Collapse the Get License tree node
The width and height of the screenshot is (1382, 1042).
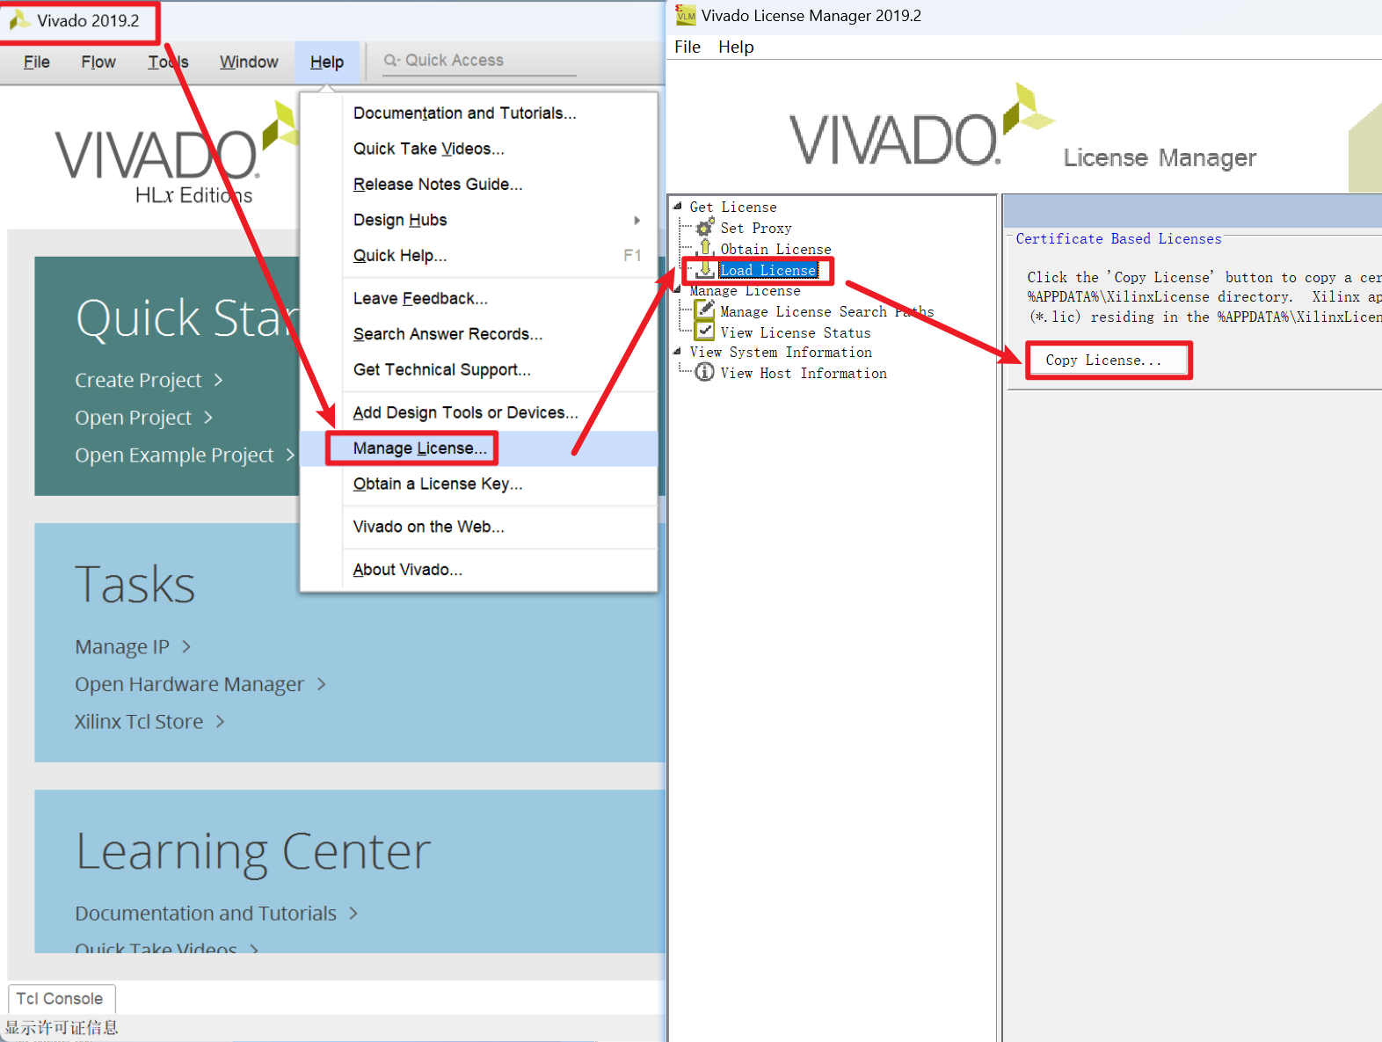[678, 207]
